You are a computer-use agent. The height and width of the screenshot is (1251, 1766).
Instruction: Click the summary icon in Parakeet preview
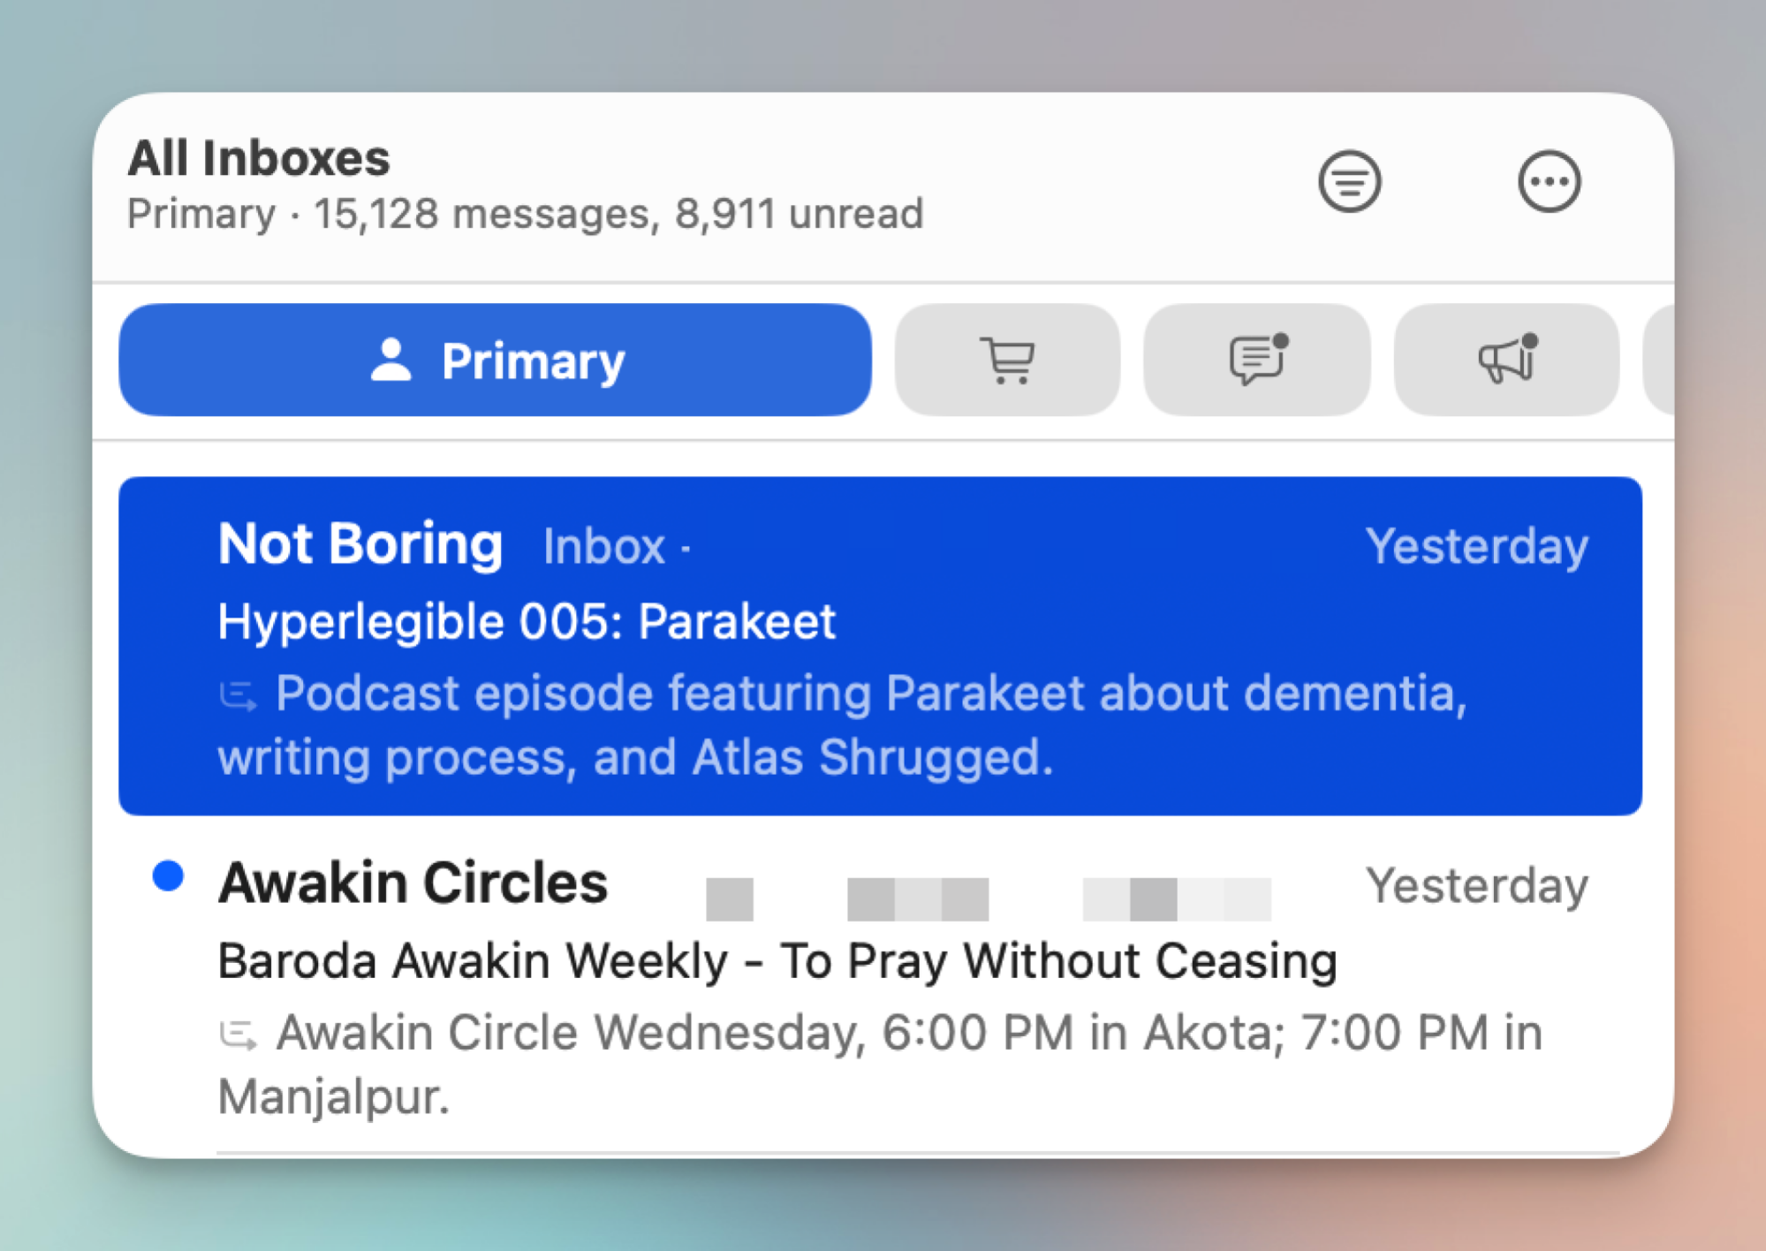(238, 696)
